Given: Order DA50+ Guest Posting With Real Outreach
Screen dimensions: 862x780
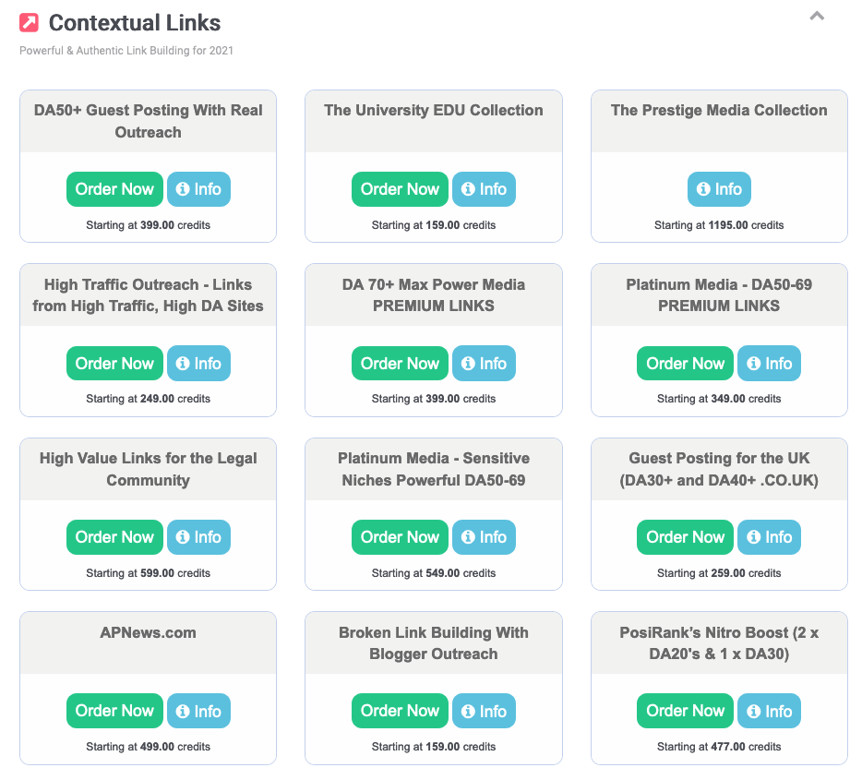Looking at the screenshot, I should click(114, 189).
